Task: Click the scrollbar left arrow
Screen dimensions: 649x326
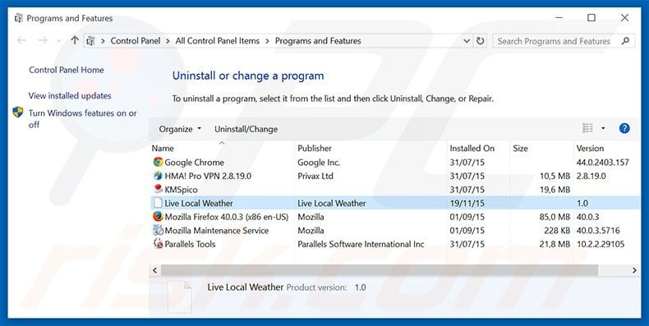Action: point(154,270)
